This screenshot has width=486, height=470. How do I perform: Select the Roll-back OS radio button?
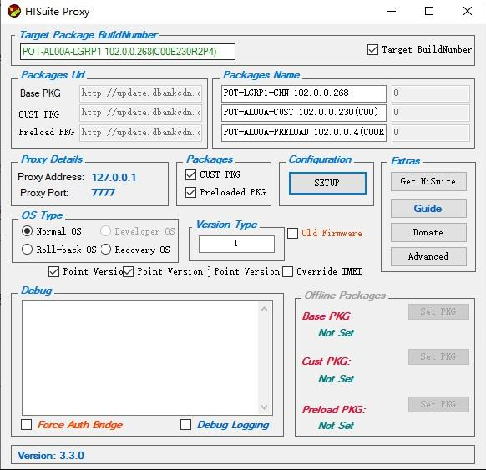pos(27,249)
